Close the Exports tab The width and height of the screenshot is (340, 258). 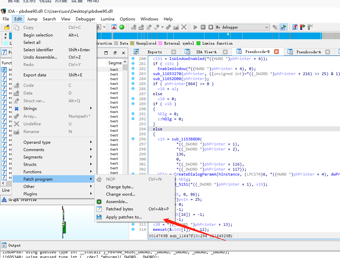coord(173,52)
